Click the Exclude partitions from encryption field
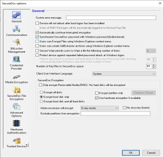The height and width of the screenshot is (158, 164). tap(115, 113)
